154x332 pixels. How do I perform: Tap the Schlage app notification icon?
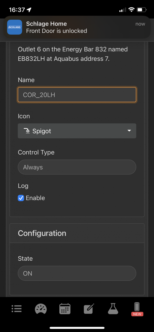click(x=14, y=27)
